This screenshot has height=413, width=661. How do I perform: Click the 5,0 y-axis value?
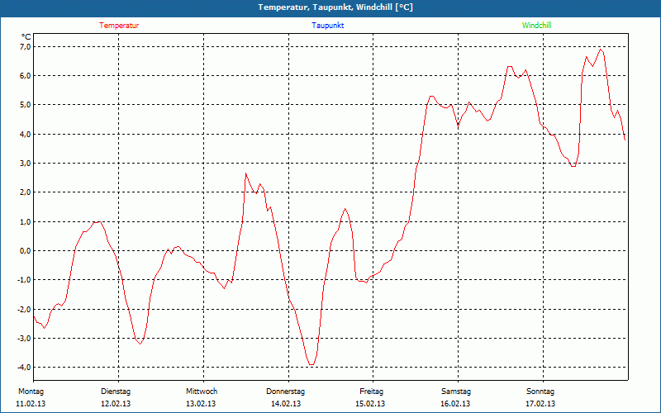pyautogui.click(x=26, y=105)
